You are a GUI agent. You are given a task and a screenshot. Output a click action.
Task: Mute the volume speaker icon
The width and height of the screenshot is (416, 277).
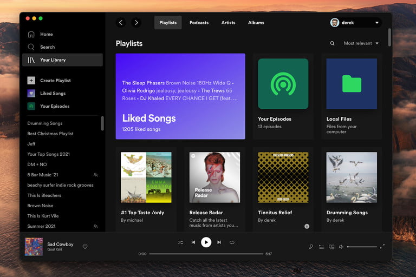341,247
